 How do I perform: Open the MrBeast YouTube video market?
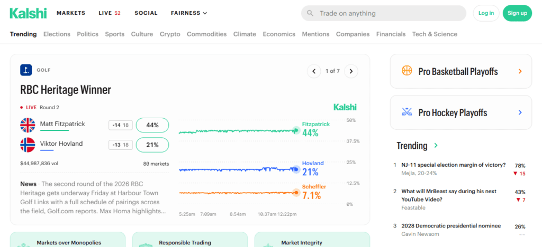[449, 195]
